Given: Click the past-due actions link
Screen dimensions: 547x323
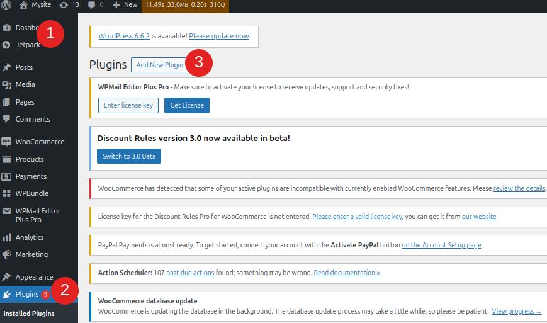Looking at the screenshot, I should [190, 273].
